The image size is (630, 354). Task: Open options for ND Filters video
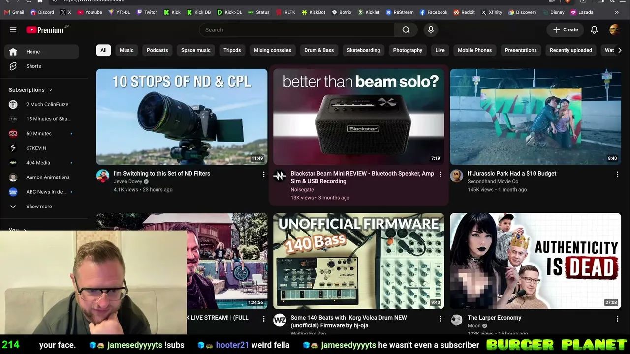(263, 175)
